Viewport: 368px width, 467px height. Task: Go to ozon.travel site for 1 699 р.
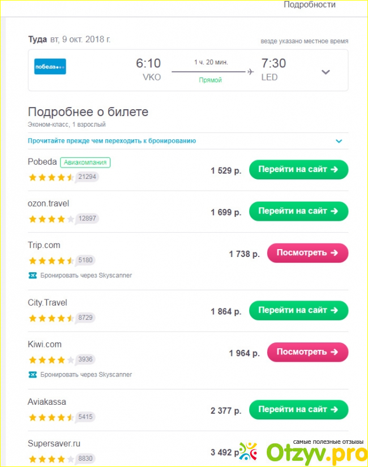click(298, 211)
